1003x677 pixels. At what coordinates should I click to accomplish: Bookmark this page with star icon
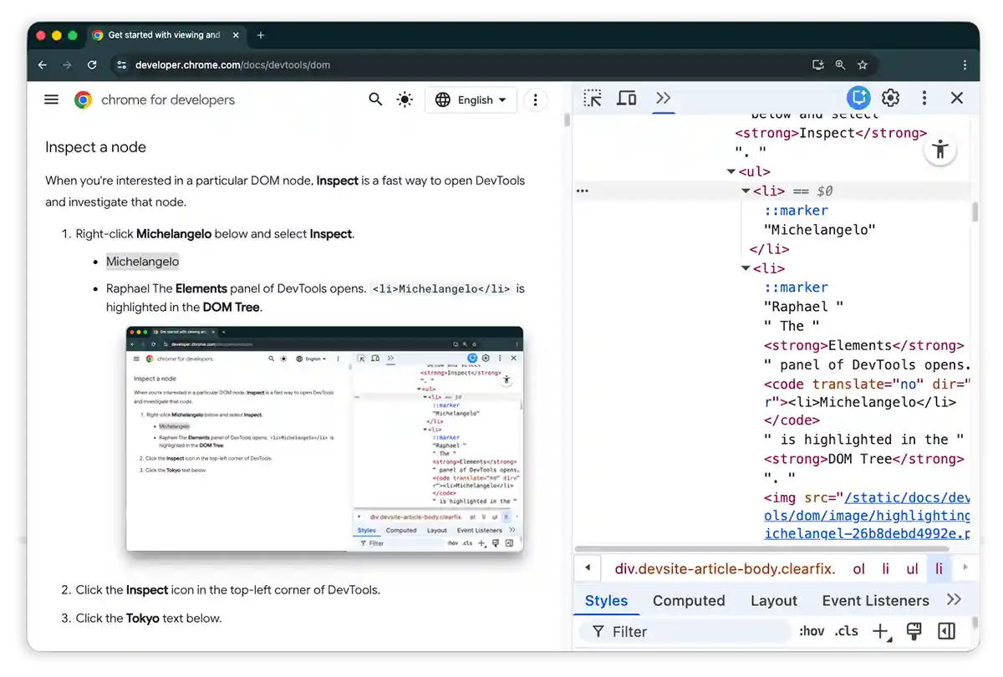863,65
